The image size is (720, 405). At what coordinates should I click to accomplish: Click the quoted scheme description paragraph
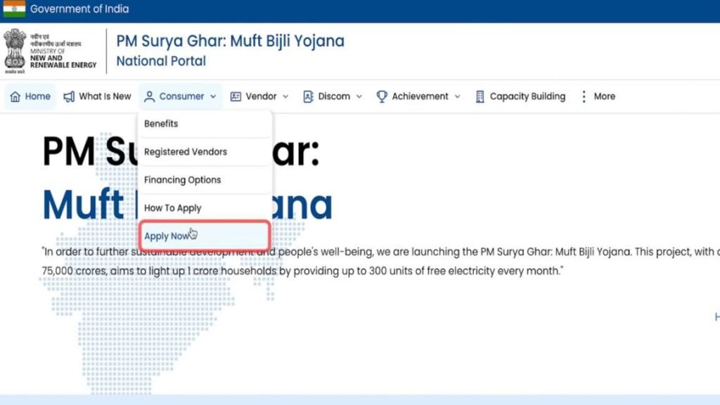point(380,262)
